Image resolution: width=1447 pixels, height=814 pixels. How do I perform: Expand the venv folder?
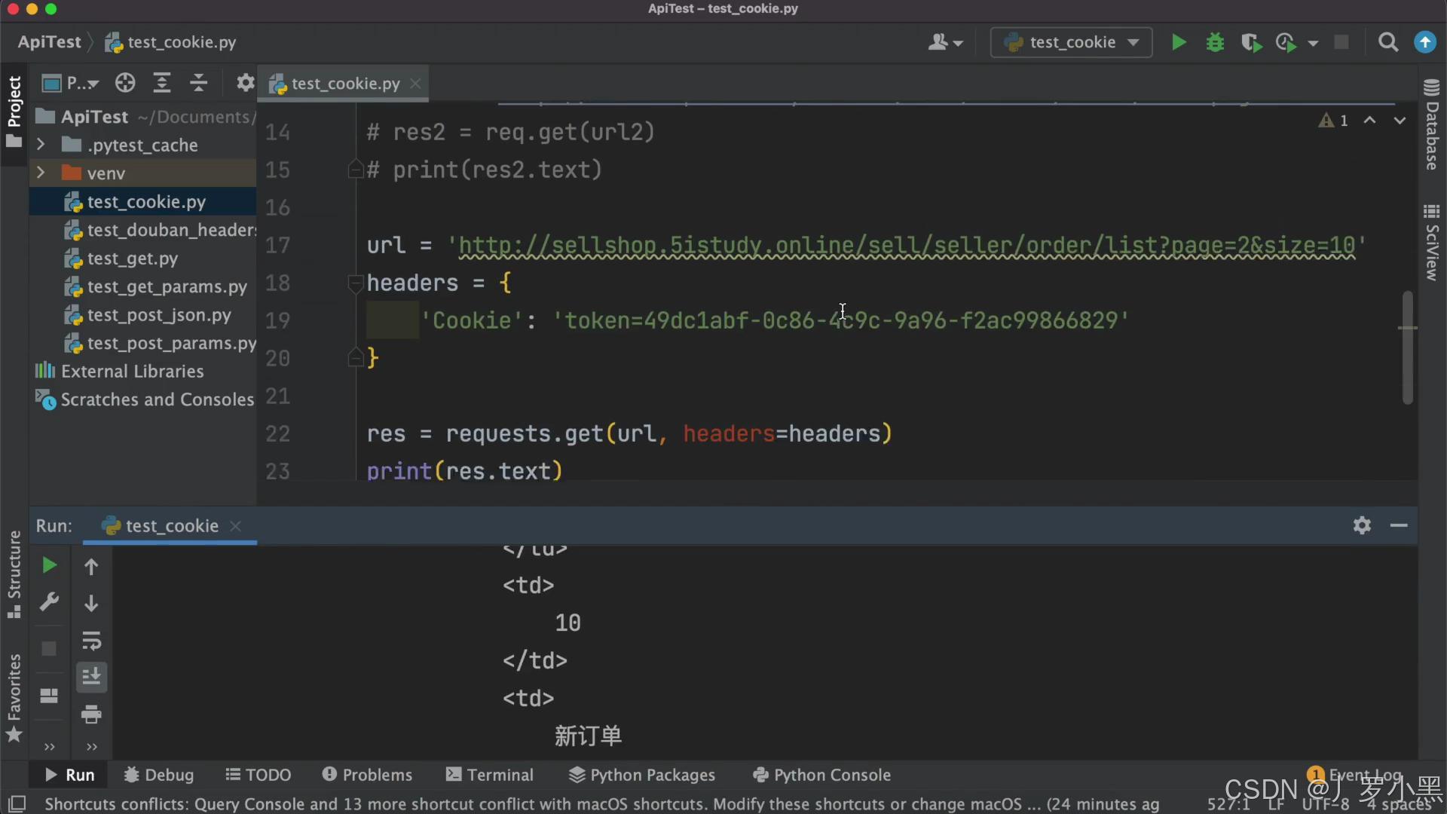(41, 173)
